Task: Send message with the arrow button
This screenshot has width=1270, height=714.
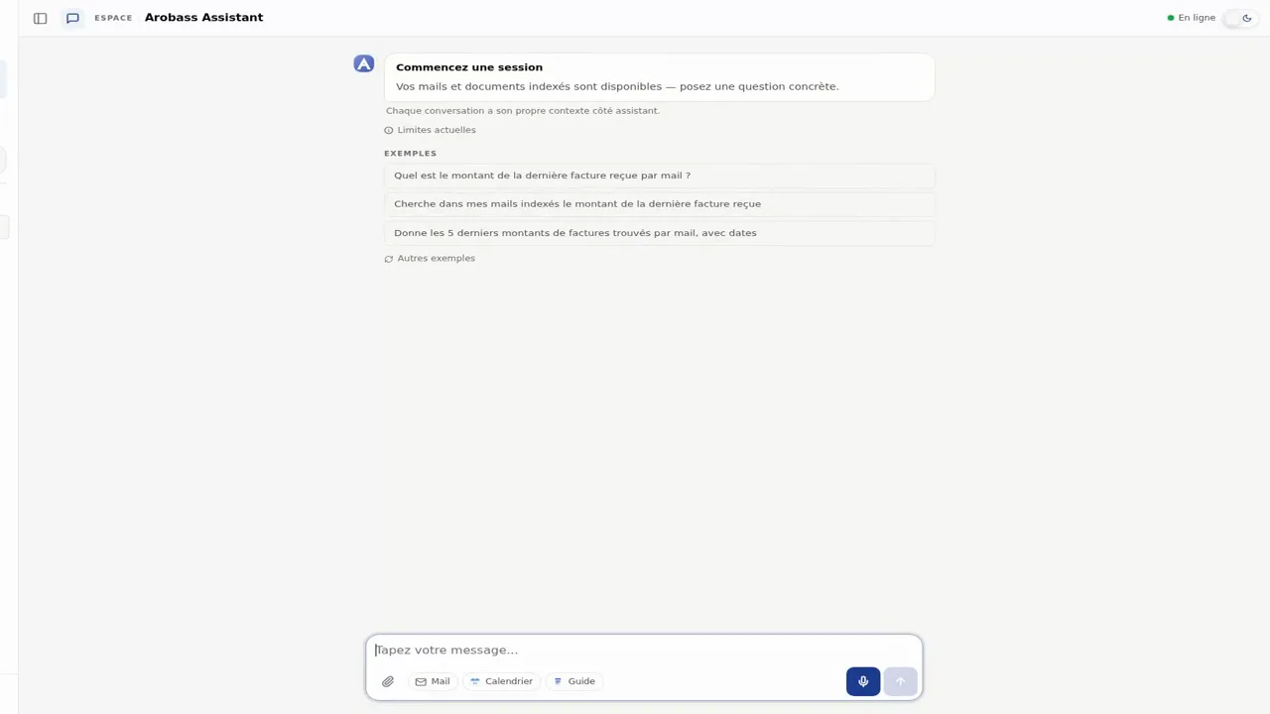Action: [x=901, y=681]
